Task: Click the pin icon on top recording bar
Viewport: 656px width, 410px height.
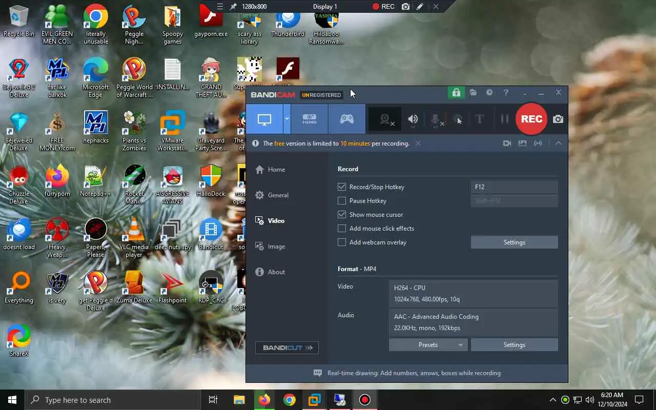Action: coord(233,7)
